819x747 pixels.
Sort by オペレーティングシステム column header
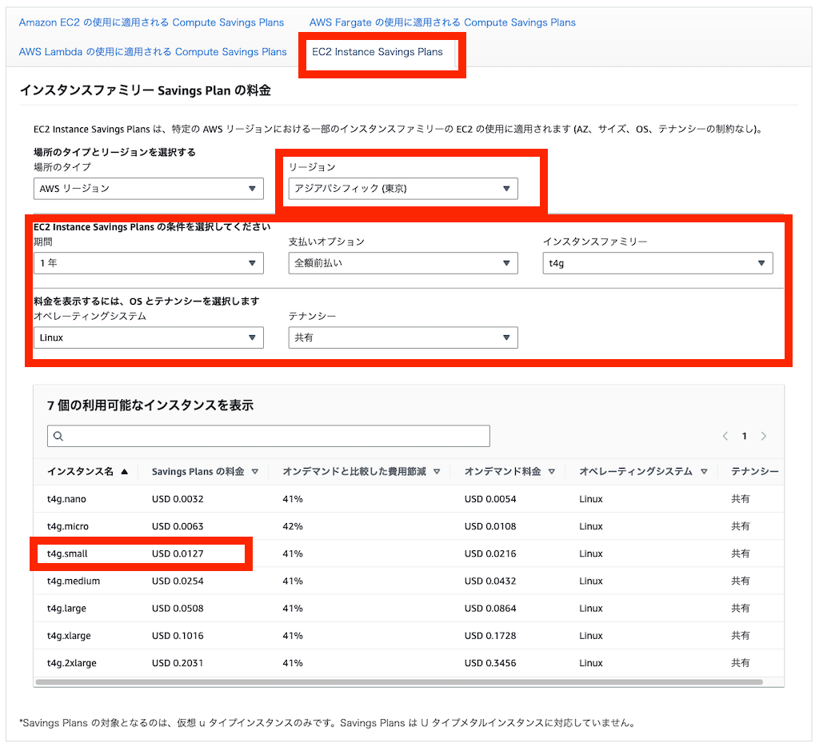point(636,472)
